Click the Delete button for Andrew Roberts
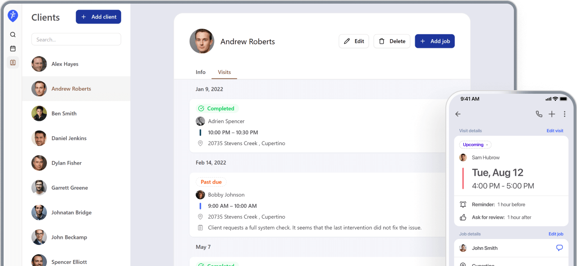Screen dimensions: 577x266 (x=392, y=41)
